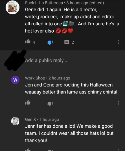125x151 pixels.
Task: Open Suck It Up Buttercup's profile picture
Action: coord(12,8)
